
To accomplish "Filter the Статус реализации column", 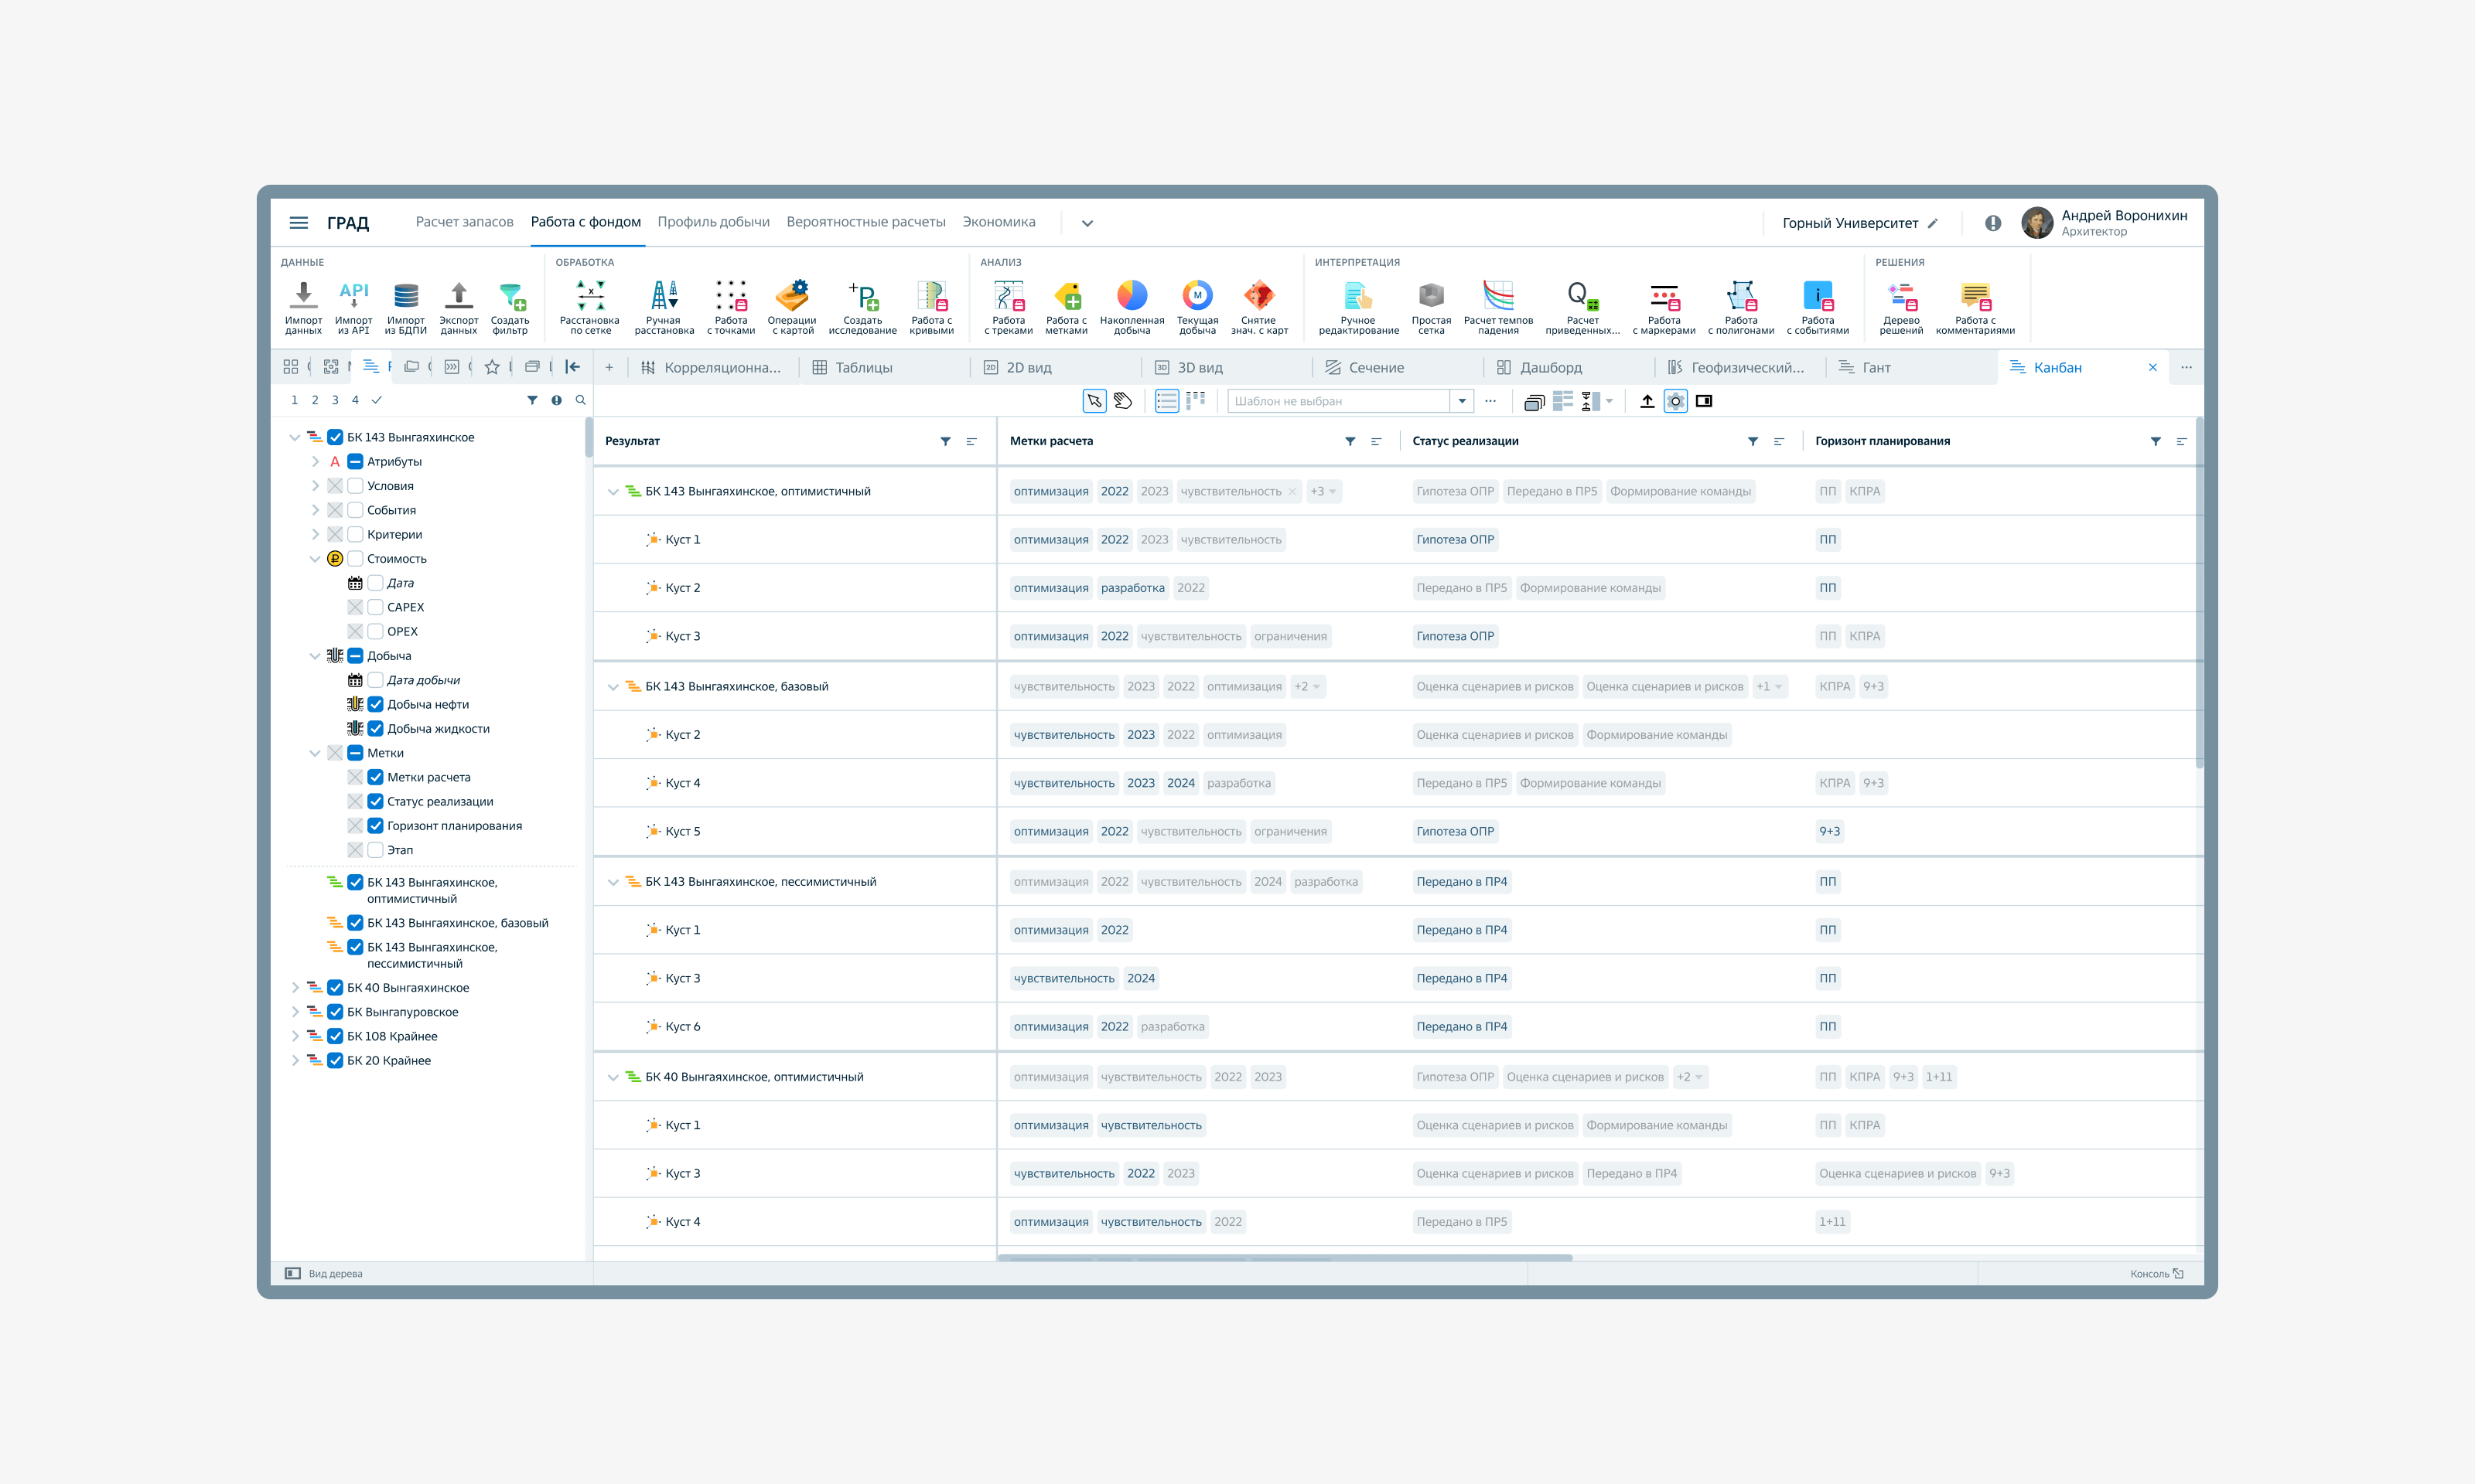I will pyautogui.click(x=1753, y=441).
